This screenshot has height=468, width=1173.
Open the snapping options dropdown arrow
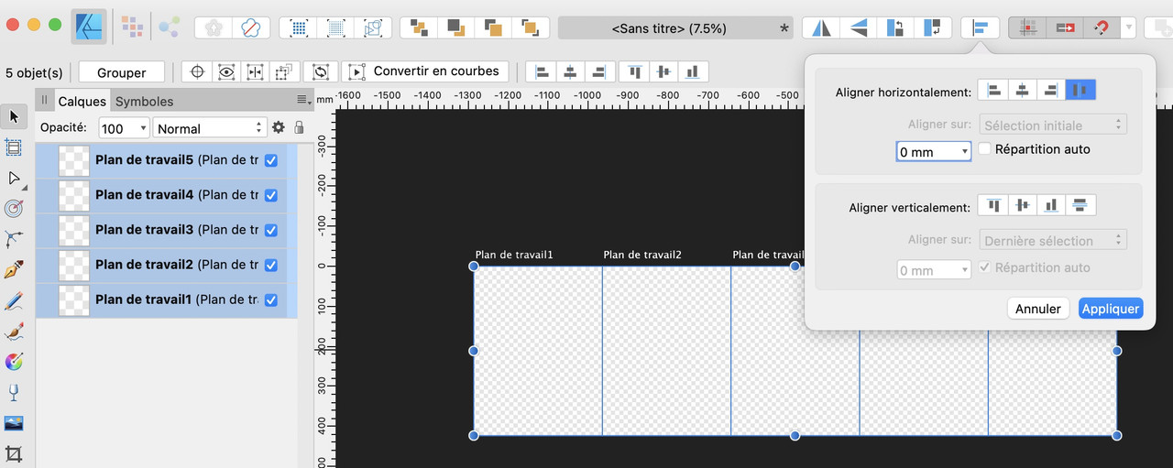[x=1128, y=27]
